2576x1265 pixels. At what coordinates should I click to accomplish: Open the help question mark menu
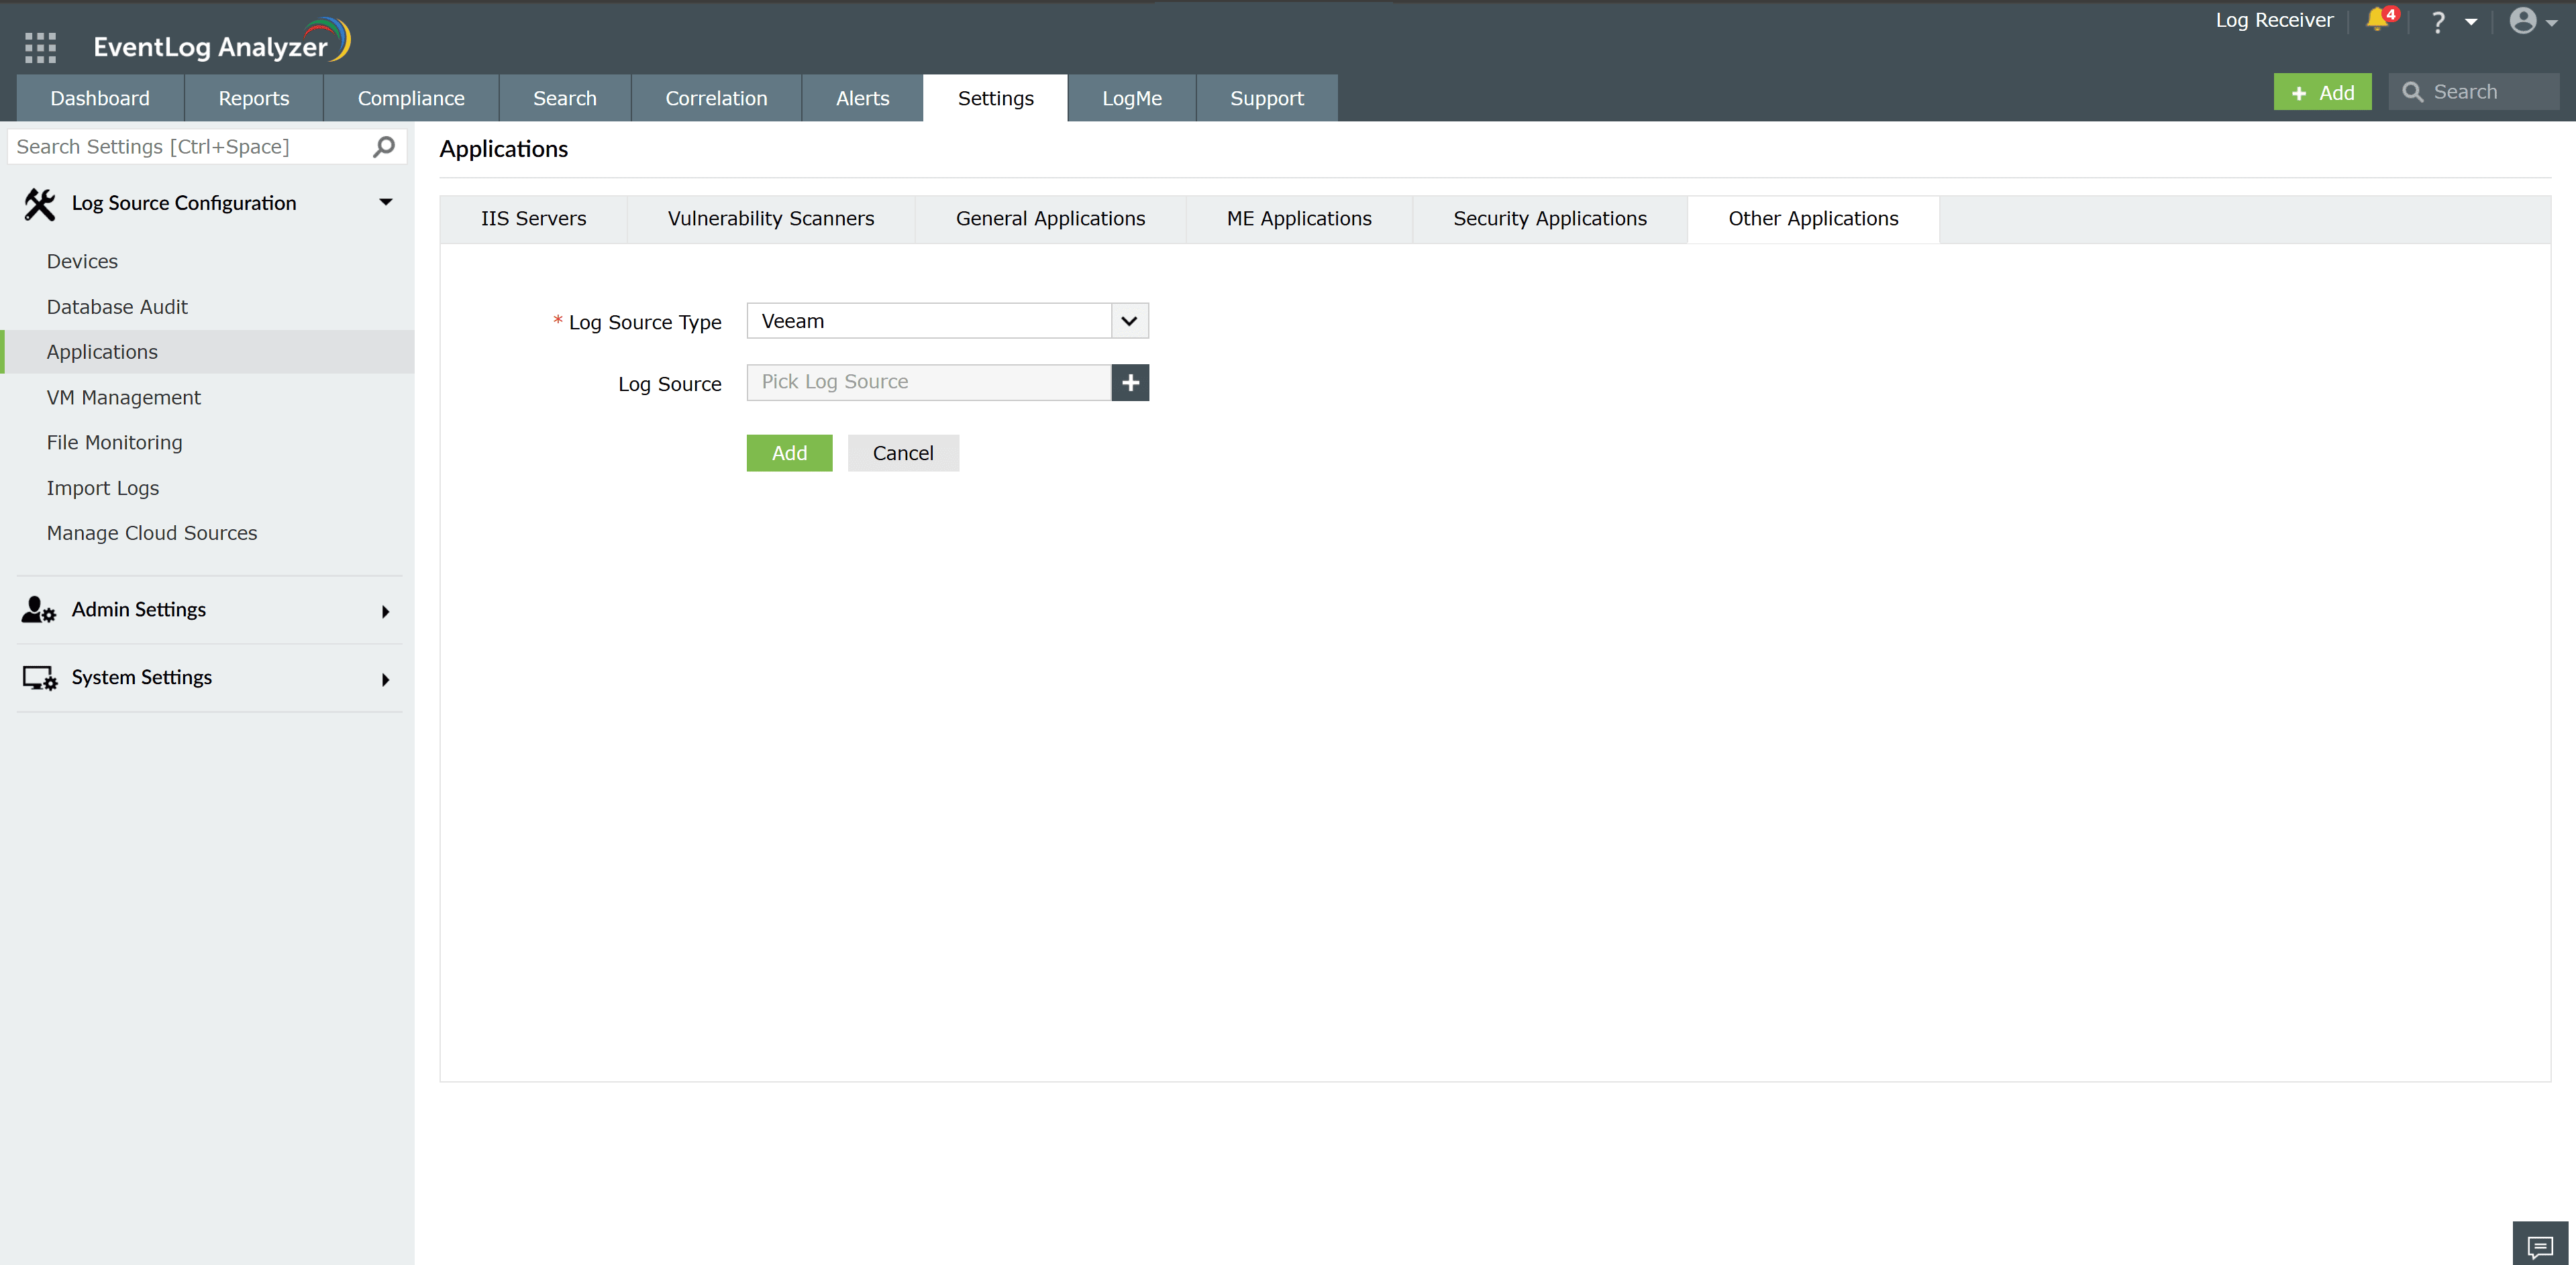click(2438, 22)
